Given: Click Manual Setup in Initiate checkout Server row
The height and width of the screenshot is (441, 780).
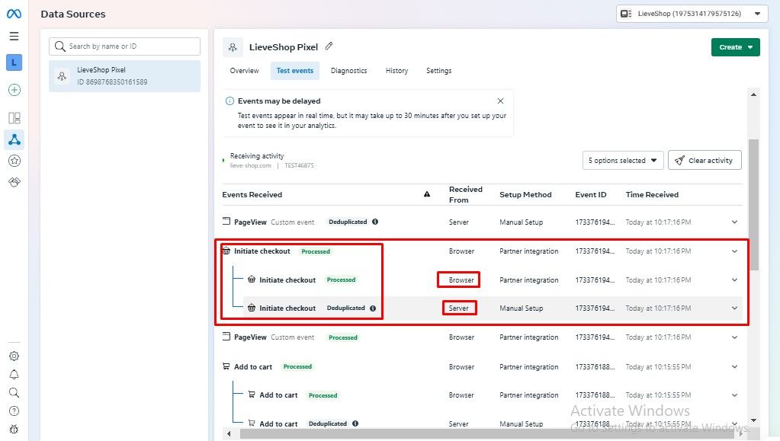Looking at the screenshot, I should click(521, 308).
